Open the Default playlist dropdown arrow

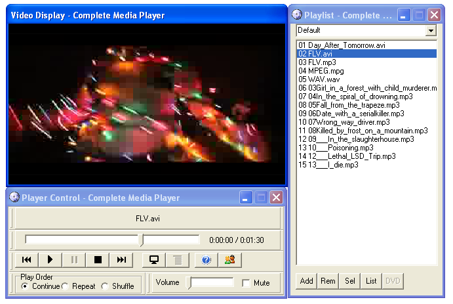431,30
